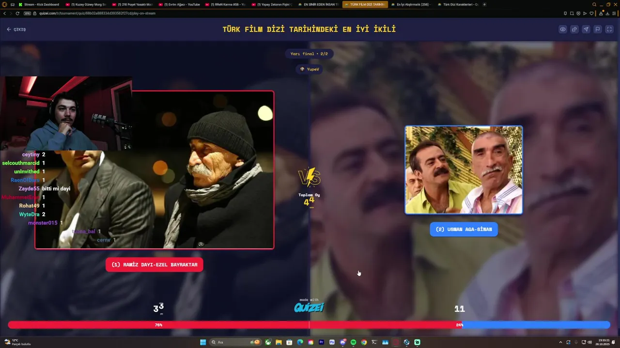Vote for Usman Aga-Sinan button
This screenshot has height=348, width=620.
pyautogui.click(x=464, y=229)
